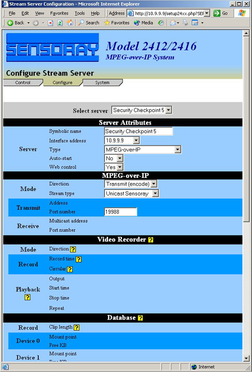
Task: Switch to the Control tab
Action: coord(23,83)
